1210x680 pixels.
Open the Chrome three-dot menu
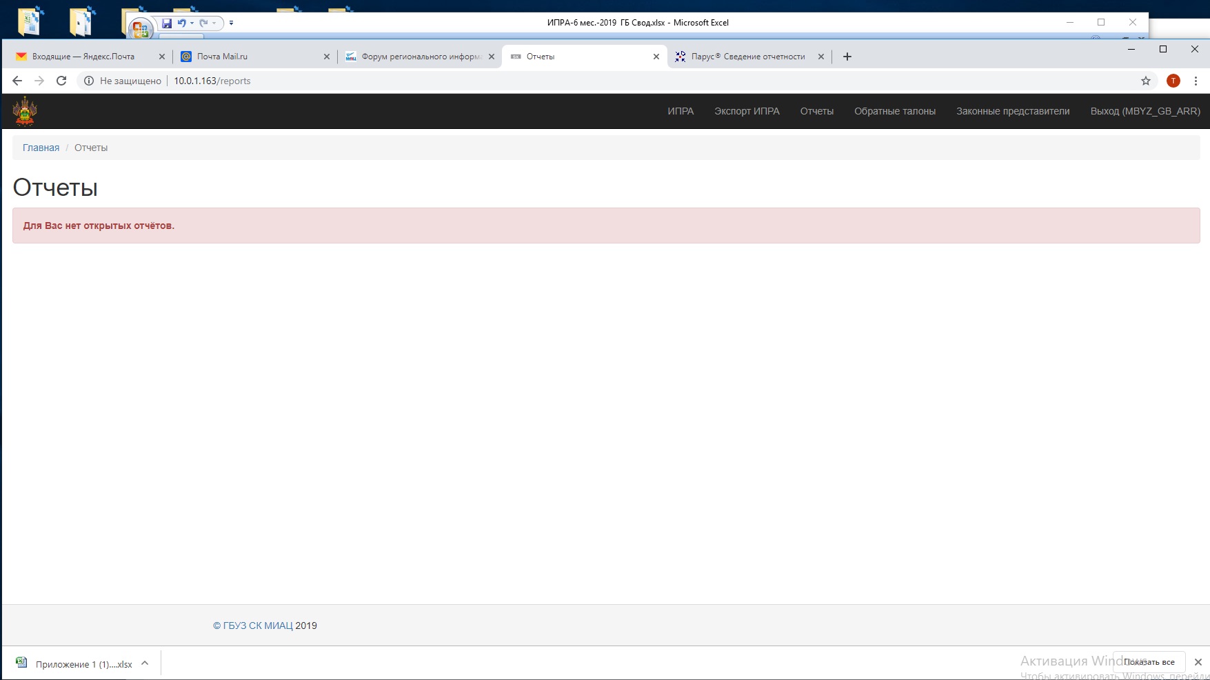point(1196,81)
